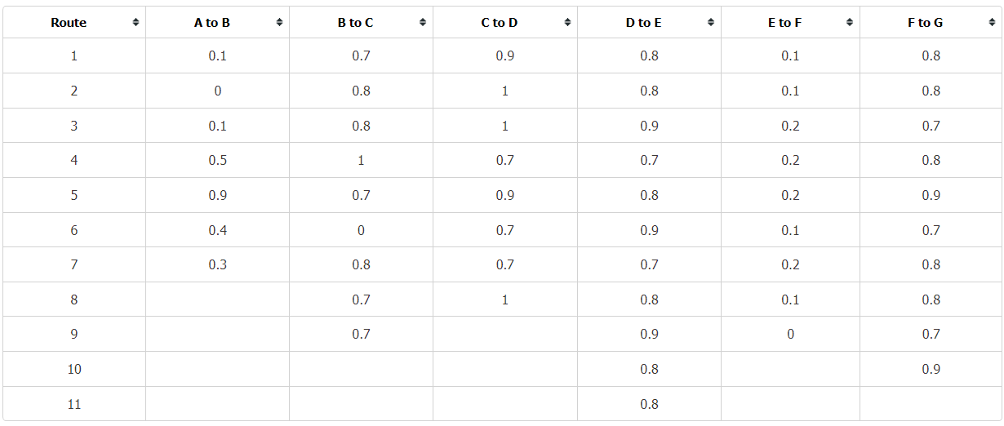Click the sort icon in Route column

135,23
